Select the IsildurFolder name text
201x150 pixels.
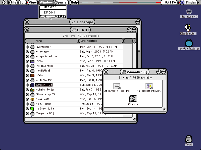point(43,80)
